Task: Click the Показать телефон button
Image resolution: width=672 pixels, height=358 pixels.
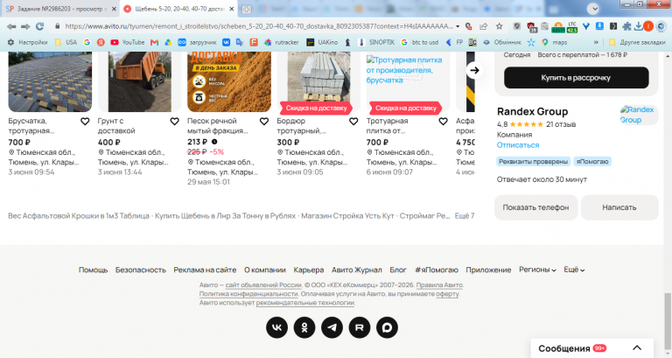Action: [535, 207]
